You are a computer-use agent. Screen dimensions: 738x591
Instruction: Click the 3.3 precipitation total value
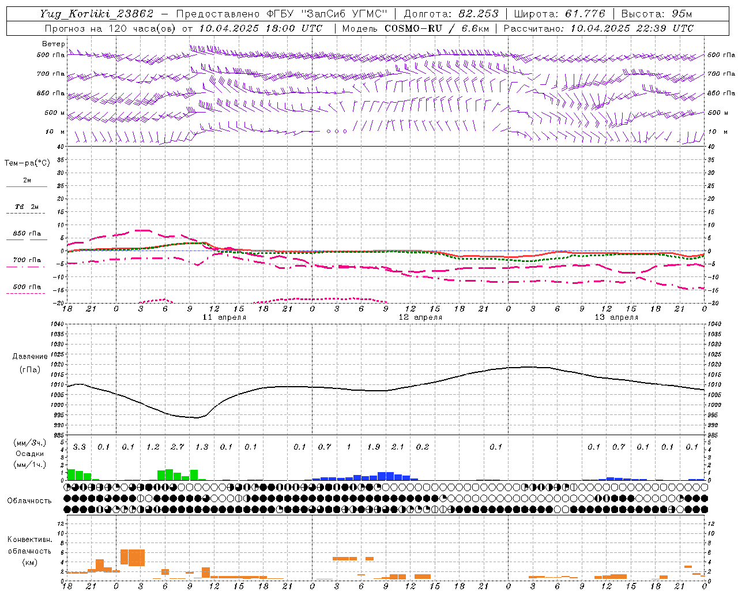[80, 447]
